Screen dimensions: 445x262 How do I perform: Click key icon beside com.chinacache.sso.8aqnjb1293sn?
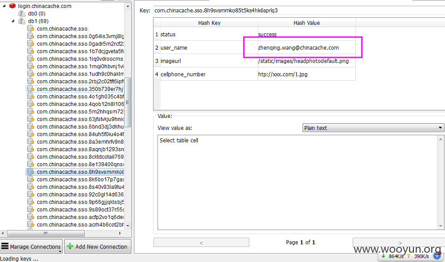31,149
